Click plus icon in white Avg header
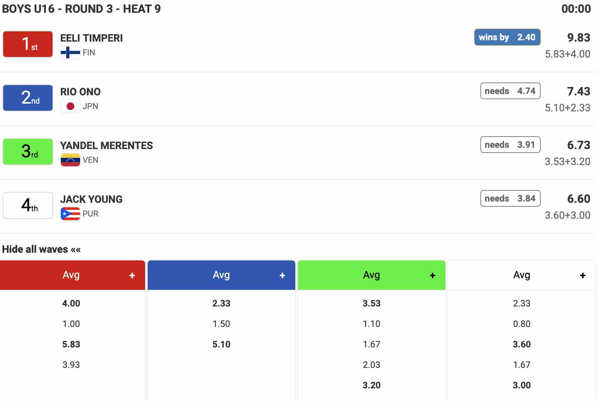597x405 pixels. click(x=583, y=275)
